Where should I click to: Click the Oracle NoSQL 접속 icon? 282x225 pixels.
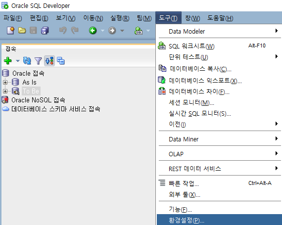click(5, 100)
